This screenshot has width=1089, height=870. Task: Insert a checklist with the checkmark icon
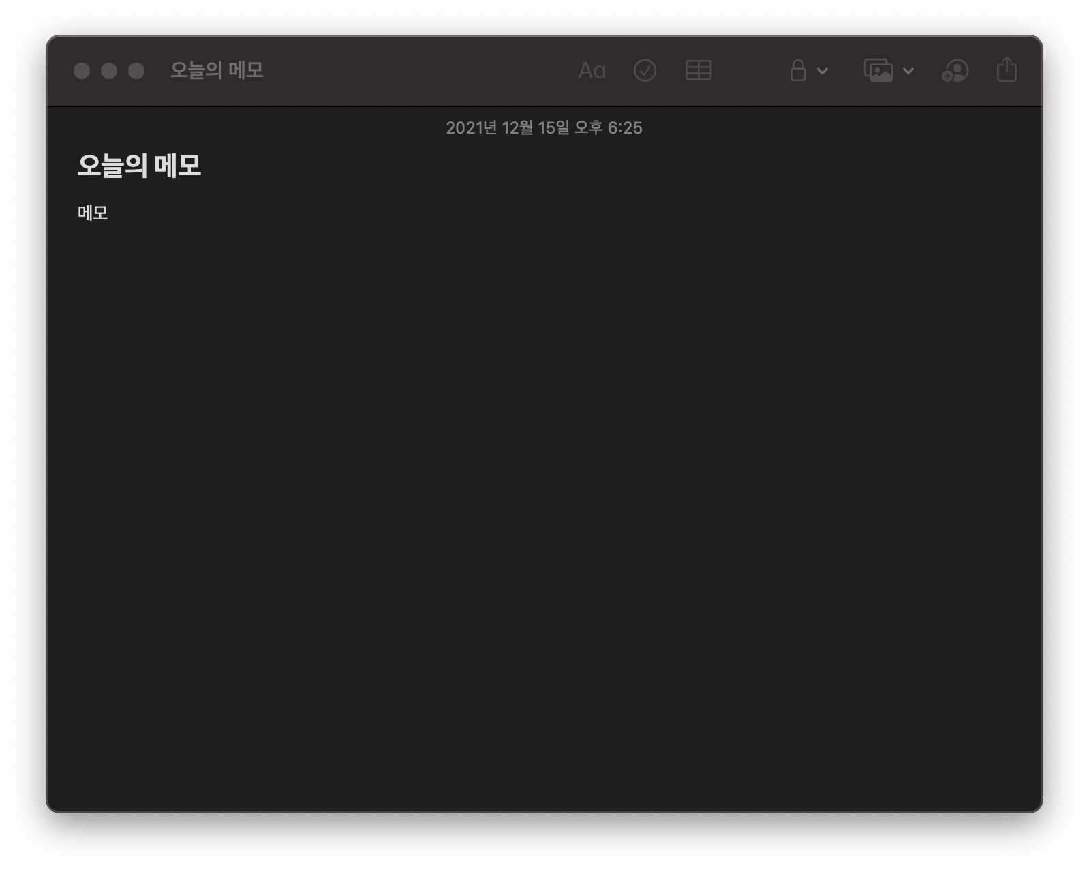[x=645, y=70]
